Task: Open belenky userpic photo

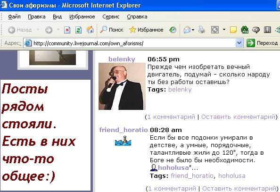Action: coord(122,86)
